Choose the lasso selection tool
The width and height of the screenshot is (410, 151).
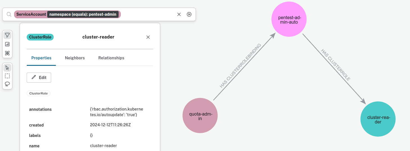pos(7,84)
